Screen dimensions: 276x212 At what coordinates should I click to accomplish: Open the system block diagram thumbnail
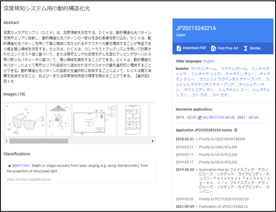[x=94, y=120]
